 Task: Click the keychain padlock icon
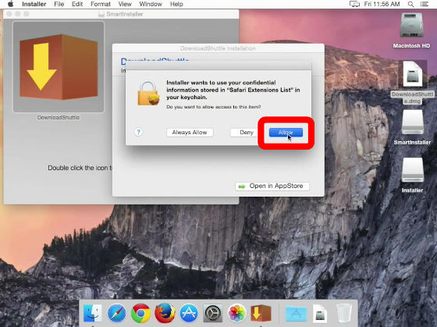pos(149,93)
